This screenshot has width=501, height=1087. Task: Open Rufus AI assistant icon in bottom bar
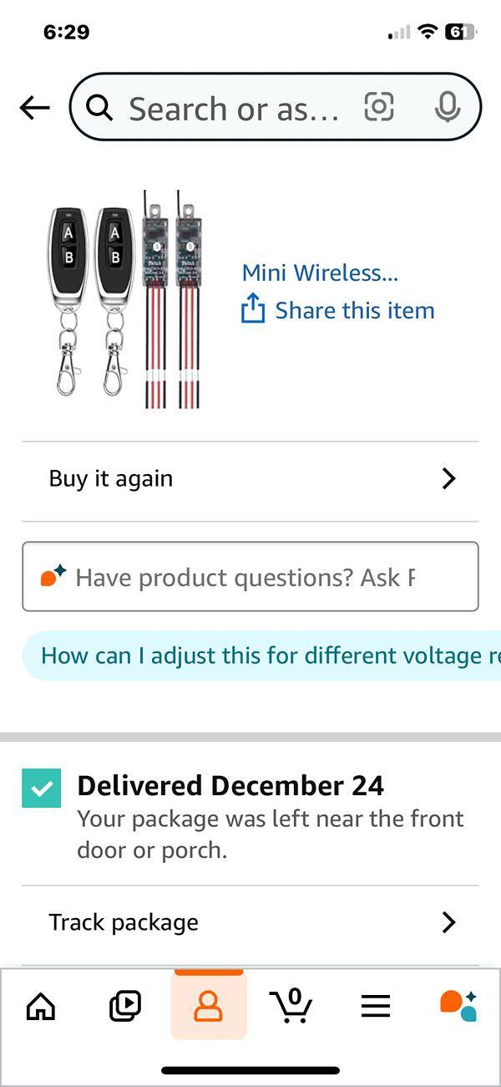(458, 1005)
